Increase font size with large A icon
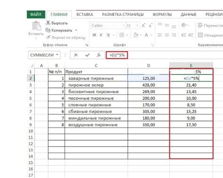The width and height of the screenshot is (223, 178). pos(143,25)
